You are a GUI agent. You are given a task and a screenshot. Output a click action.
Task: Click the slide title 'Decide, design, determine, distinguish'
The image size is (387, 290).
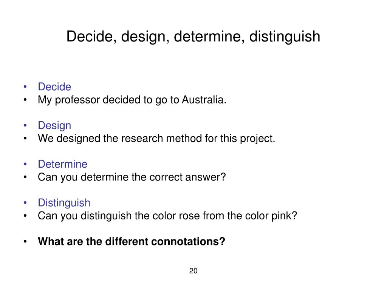(x=193, y=37)
